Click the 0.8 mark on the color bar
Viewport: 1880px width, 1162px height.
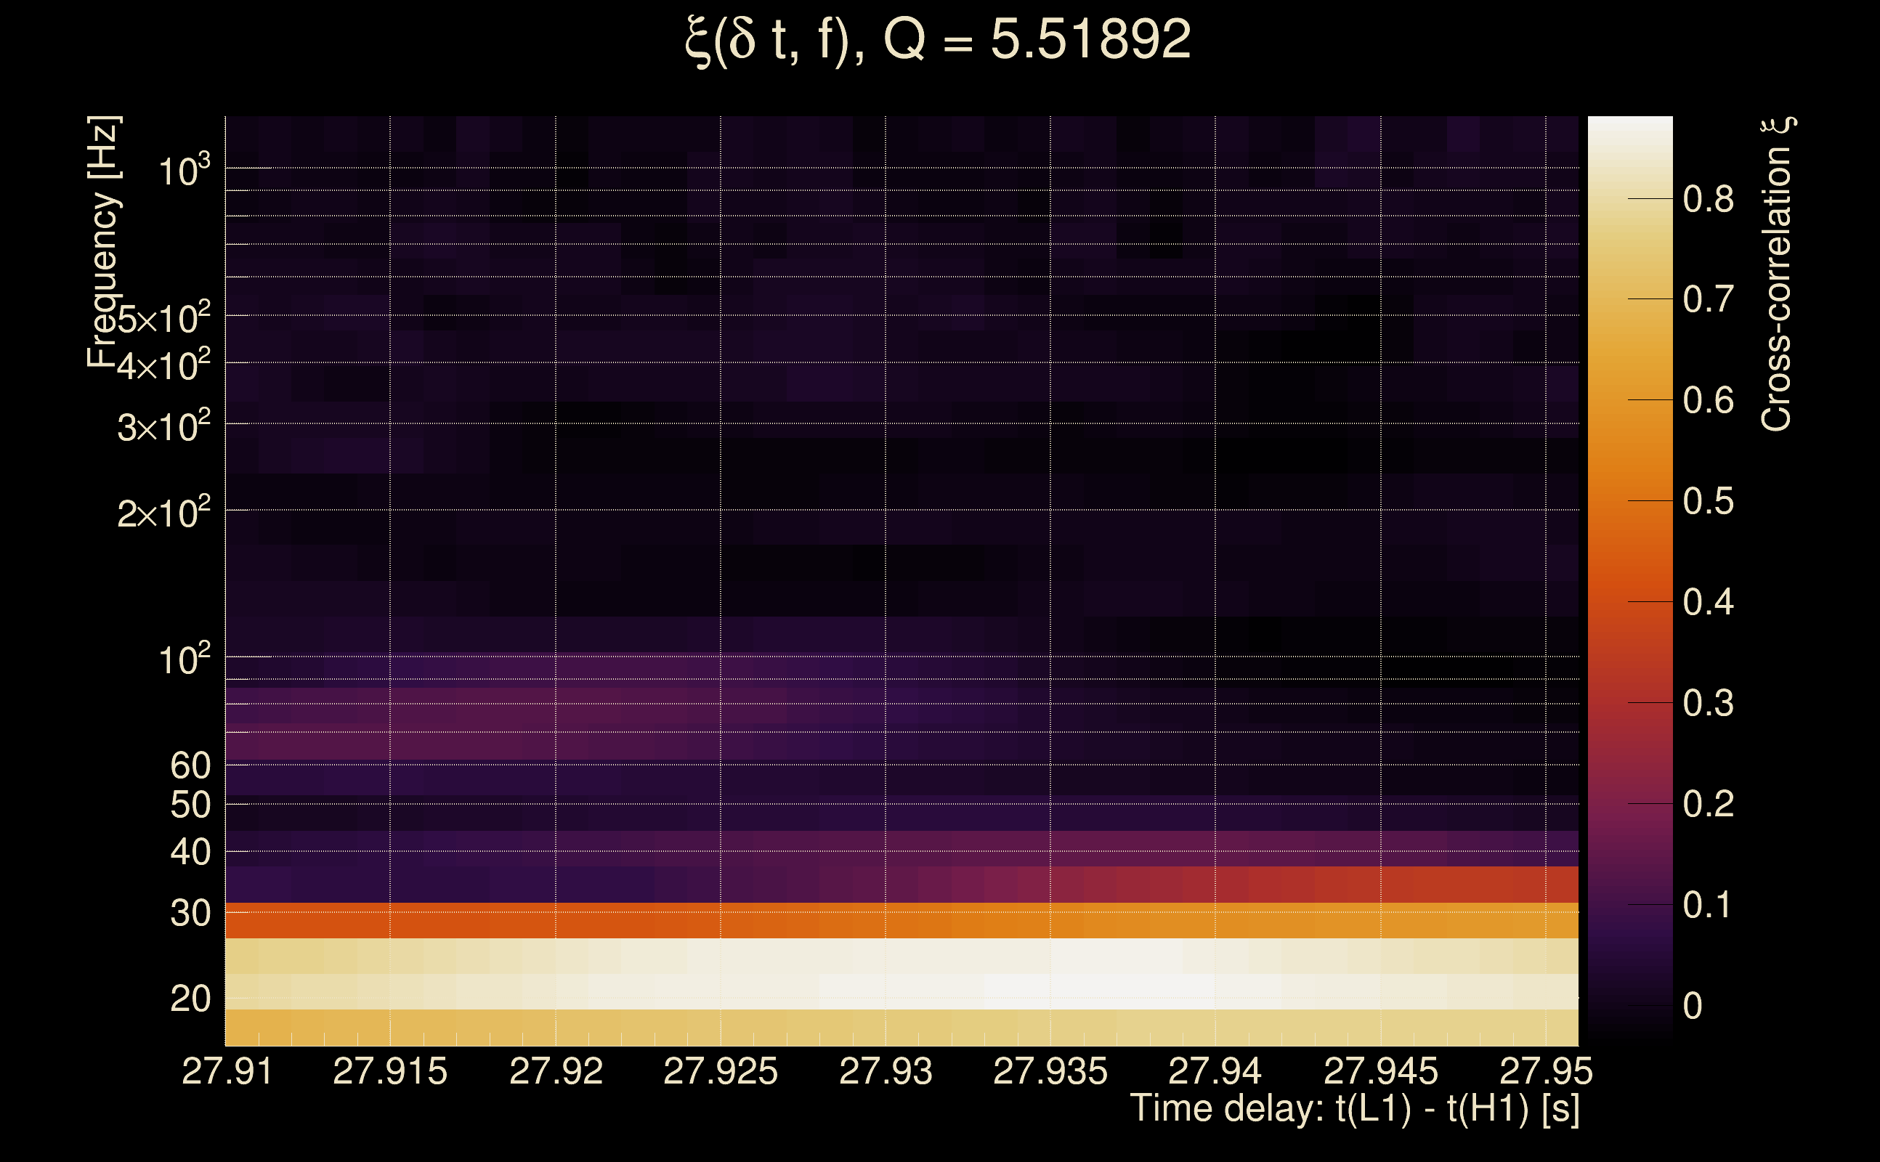[x=1708, y=200]
